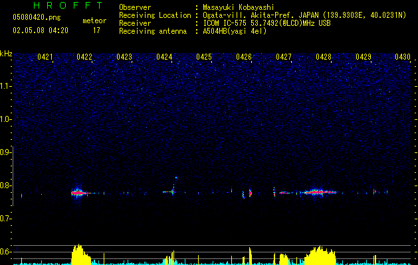418x265 pixels.
Task: Click the 0427 time marker
Action: click(x=284, y=56)
